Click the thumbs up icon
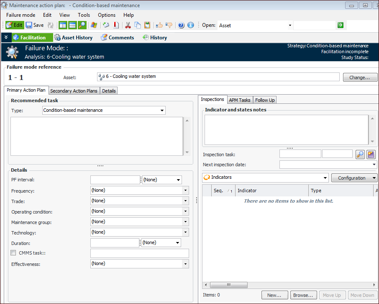Image resolution: width=379 pixels, height=304 pixels. pyautogui.click(x=159, y=25)
